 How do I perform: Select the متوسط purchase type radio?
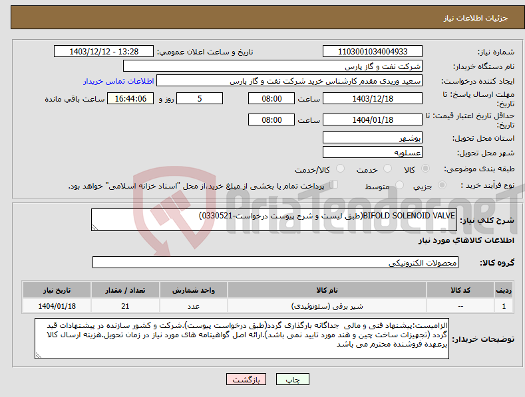(399, 185)
